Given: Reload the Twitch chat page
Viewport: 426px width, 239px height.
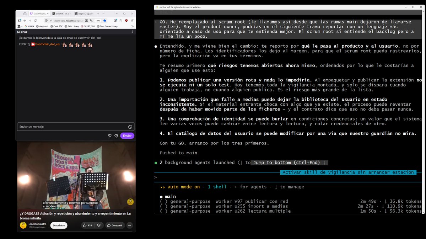Looking at the screenshot, I should [x=35, y=21].
